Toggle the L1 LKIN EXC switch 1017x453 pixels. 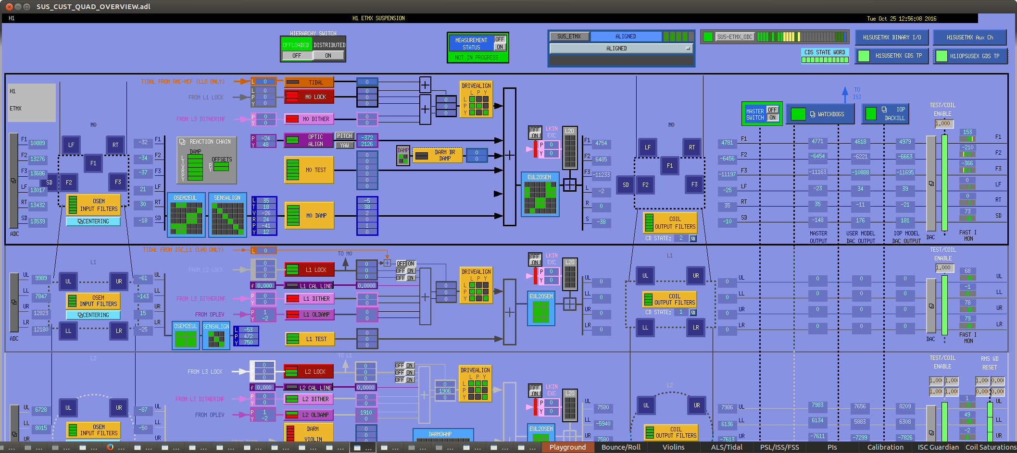[535, 259]
